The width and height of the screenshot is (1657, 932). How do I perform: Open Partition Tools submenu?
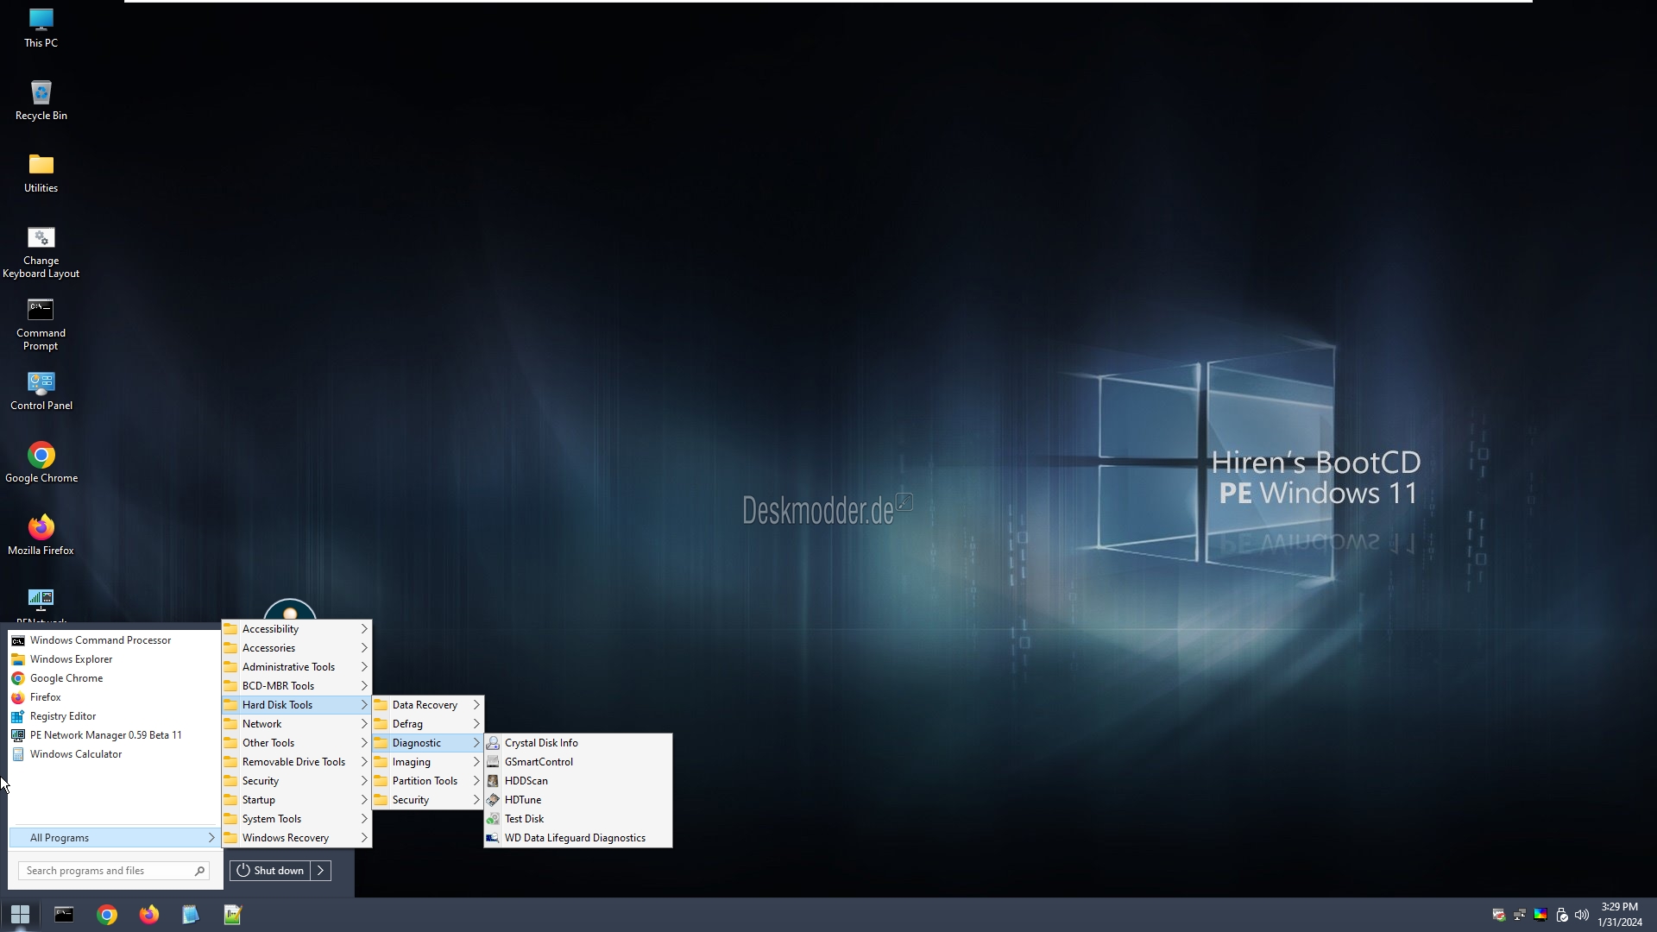(427, 781)
